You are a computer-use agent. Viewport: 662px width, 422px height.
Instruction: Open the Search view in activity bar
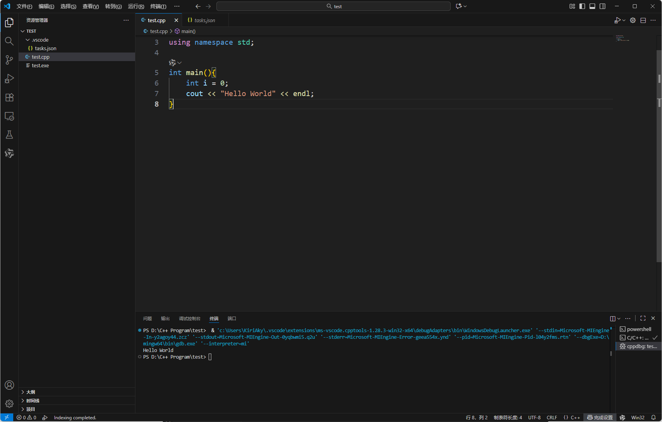pyautogui.click(x=9, y=41)
